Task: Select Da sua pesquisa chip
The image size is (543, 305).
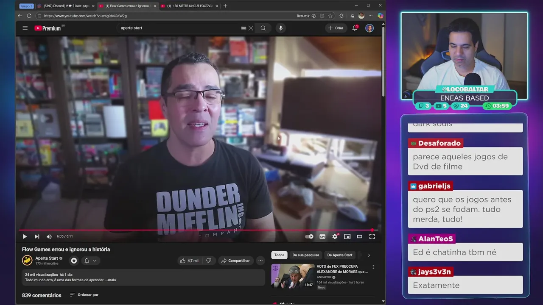Action: [305, 255]
